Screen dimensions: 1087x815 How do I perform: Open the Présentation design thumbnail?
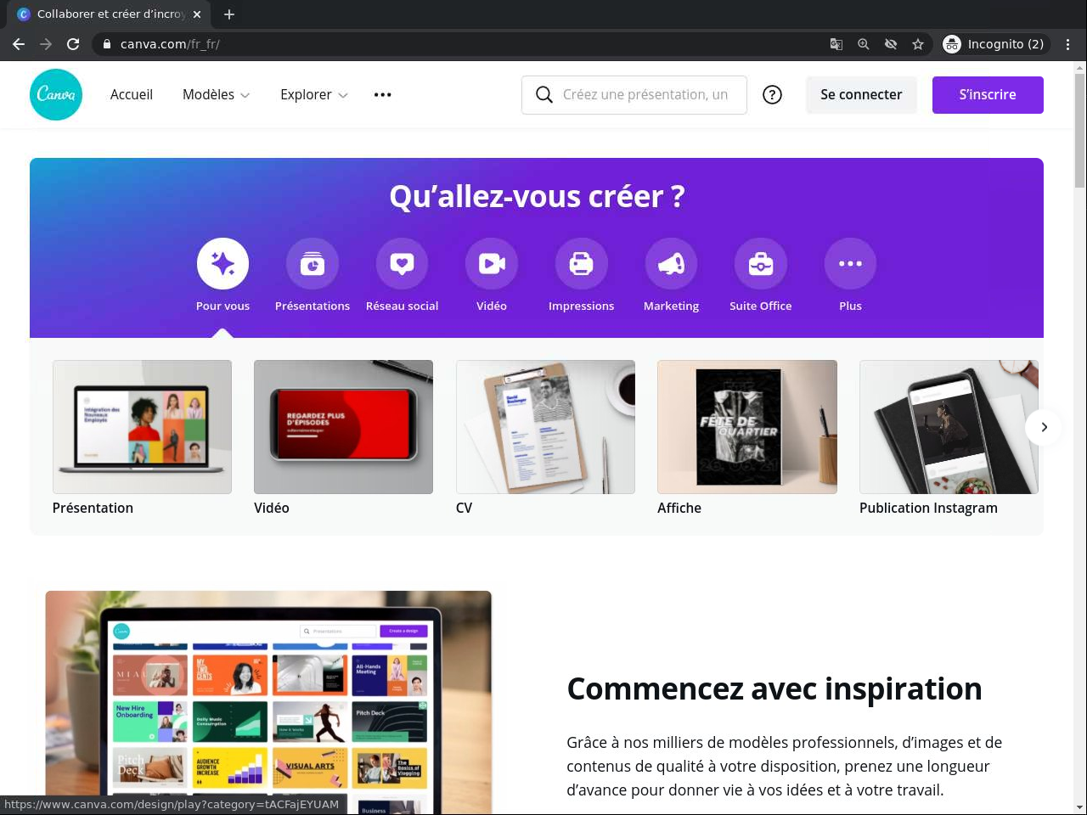pos(142,427)
